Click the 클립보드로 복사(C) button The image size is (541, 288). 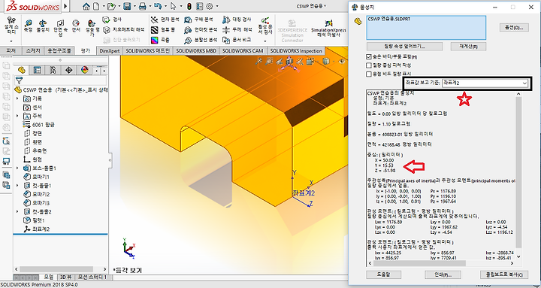point(503,275)
